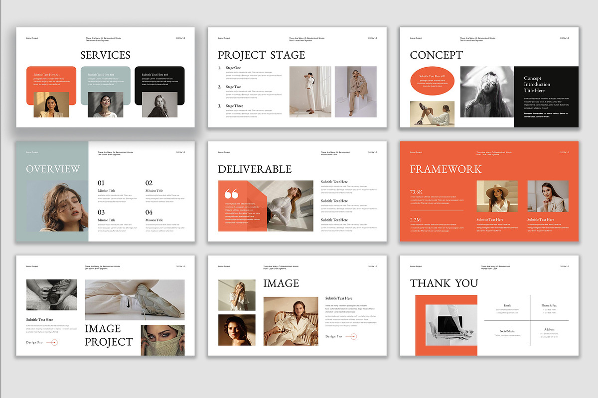
Task: Click the orange oval Subtitle Text Here #01 in Concept
Action: click(433, 82)
